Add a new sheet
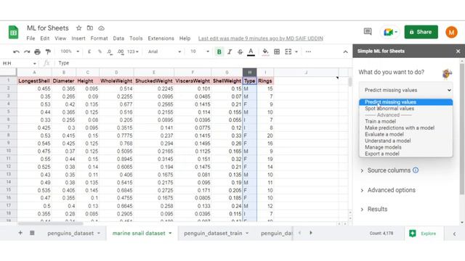 [20, 233]
